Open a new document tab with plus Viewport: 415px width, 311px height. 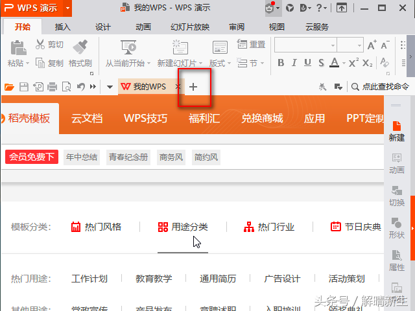[x=193, y=87]
